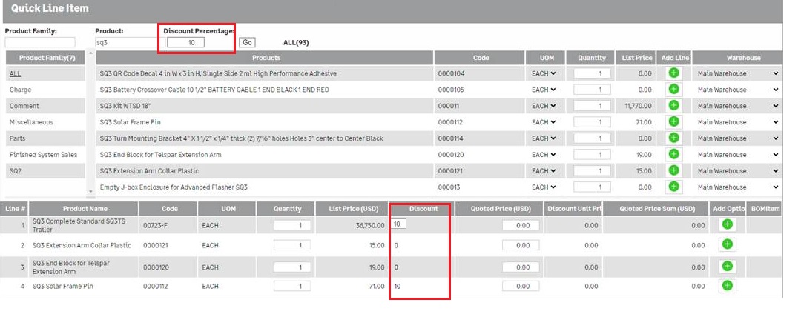This screenshot has height=314, width=801.
Task: Expand UOM dropdown for SQ3 Extension Arm Collar
Action: tap(544, 171)
